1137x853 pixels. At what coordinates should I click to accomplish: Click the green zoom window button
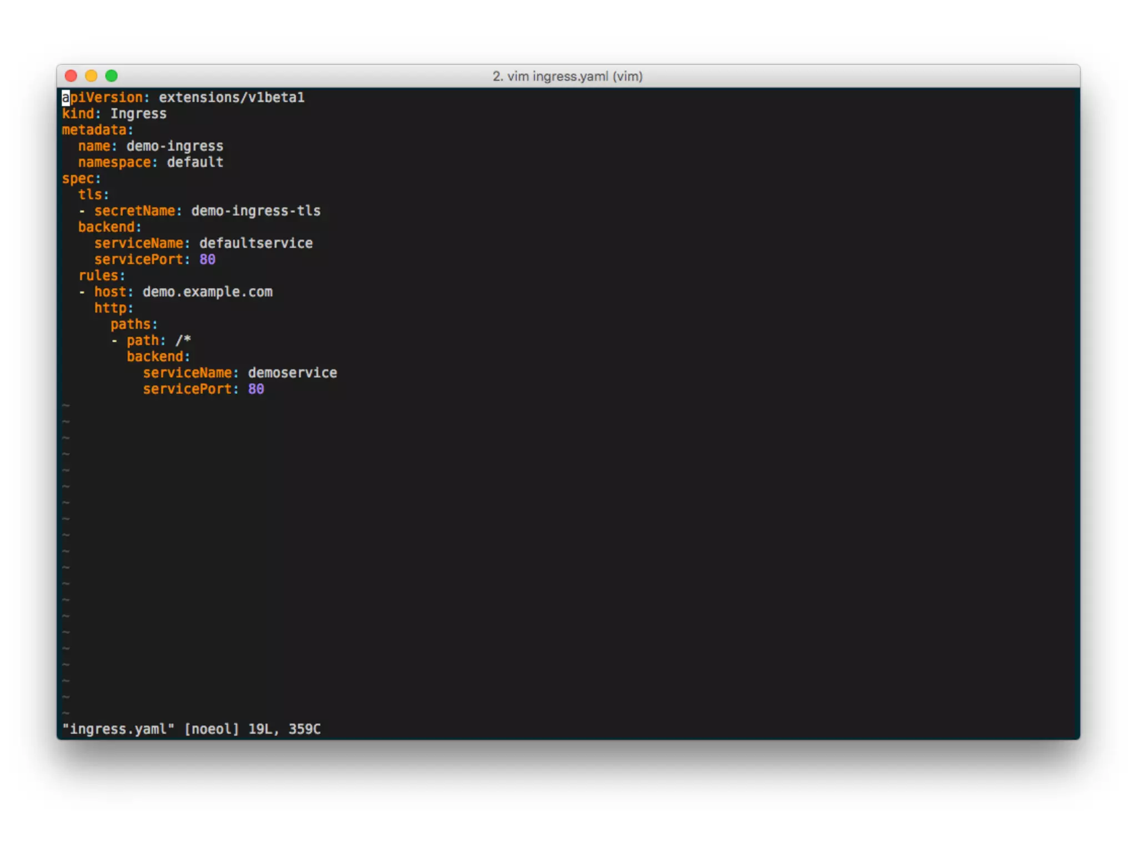(112, 76)
